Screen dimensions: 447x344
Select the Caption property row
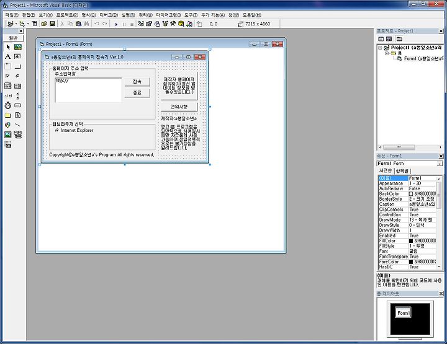point(407,205)
